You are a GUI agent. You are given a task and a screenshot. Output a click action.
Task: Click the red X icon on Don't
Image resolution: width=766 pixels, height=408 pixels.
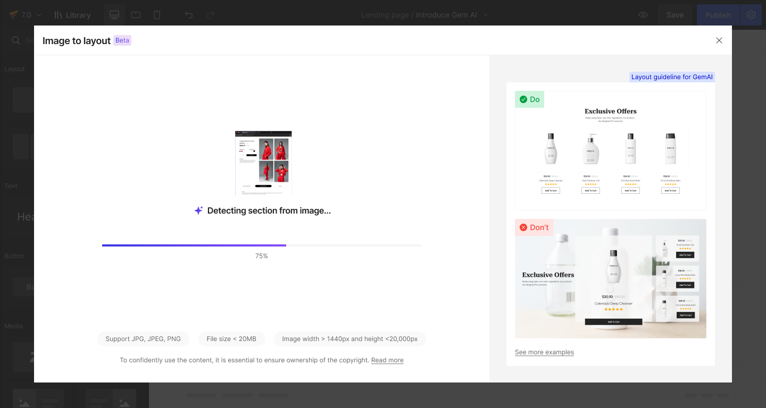tap(523, 227)
